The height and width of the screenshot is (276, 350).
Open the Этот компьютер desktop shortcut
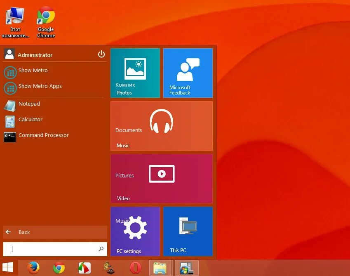[x=15, y=22]
